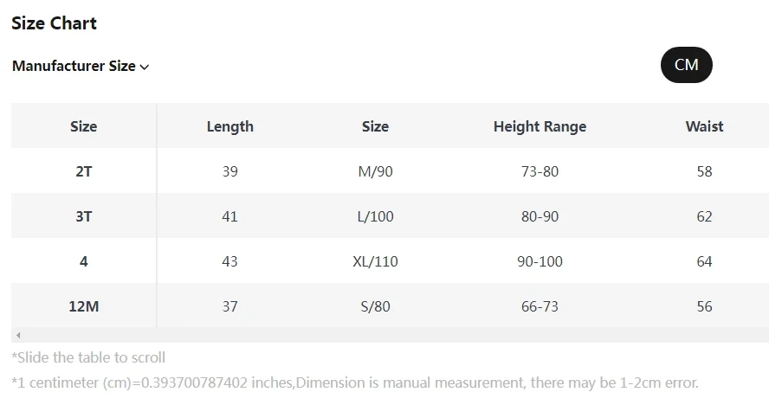Click the S/80 size cell
The width and height of the screenshot is (769, 405).
tap(375, 306)
